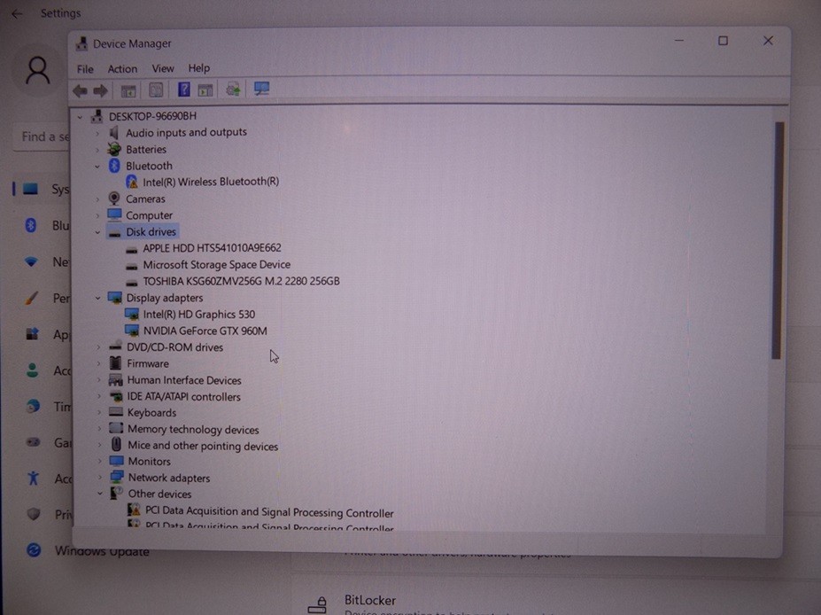The height and width of the screenshot is (615, 821).
Task: Click the Accessibility icon in Settings sidebar
Action: 33,478
